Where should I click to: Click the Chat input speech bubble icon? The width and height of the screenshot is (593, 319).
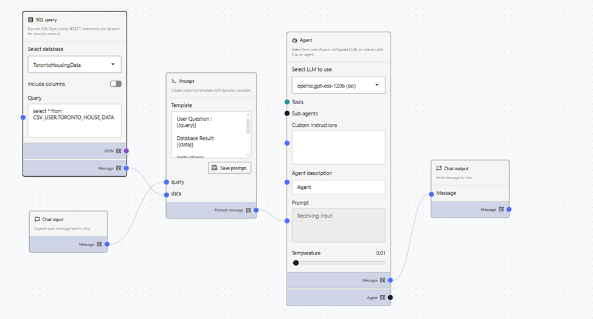[37, 219]
